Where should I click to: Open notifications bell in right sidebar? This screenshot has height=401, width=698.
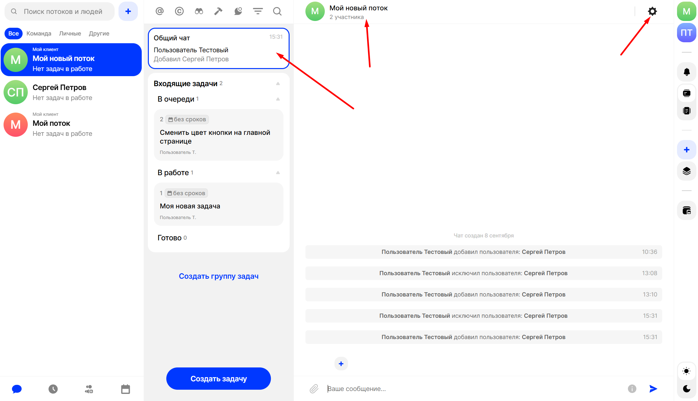[x=686, y=72]
